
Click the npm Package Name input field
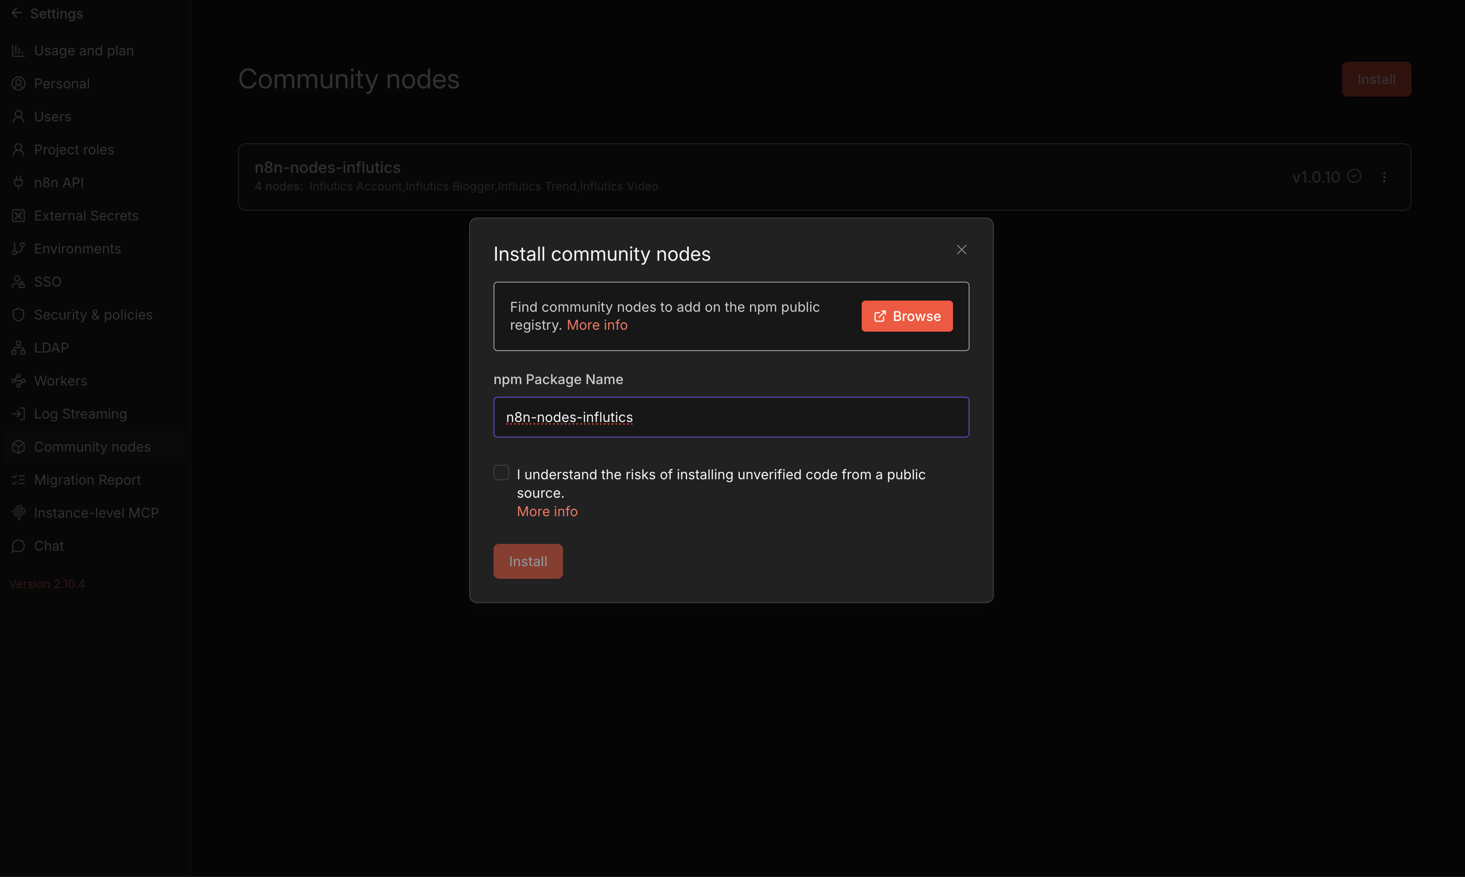[x=731, y=417]
